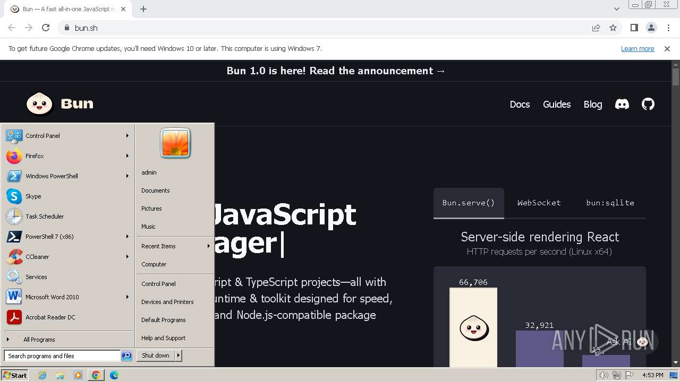Image resolution: width=680 pixels, height=382 pixels.
Task: Open Pictures from Start menu
Action: point(175,209)
